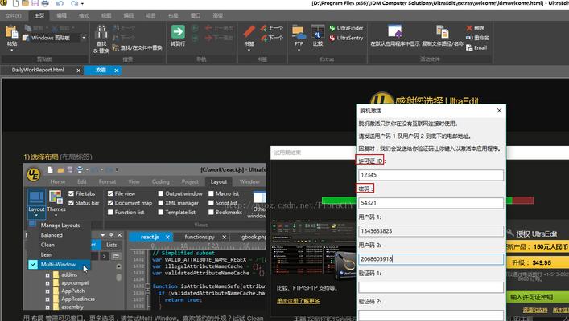The height and width of the screenshot is (321, 569).
Task: Expand the appcompat folder in the preview tree
Action: click(47, 283)
